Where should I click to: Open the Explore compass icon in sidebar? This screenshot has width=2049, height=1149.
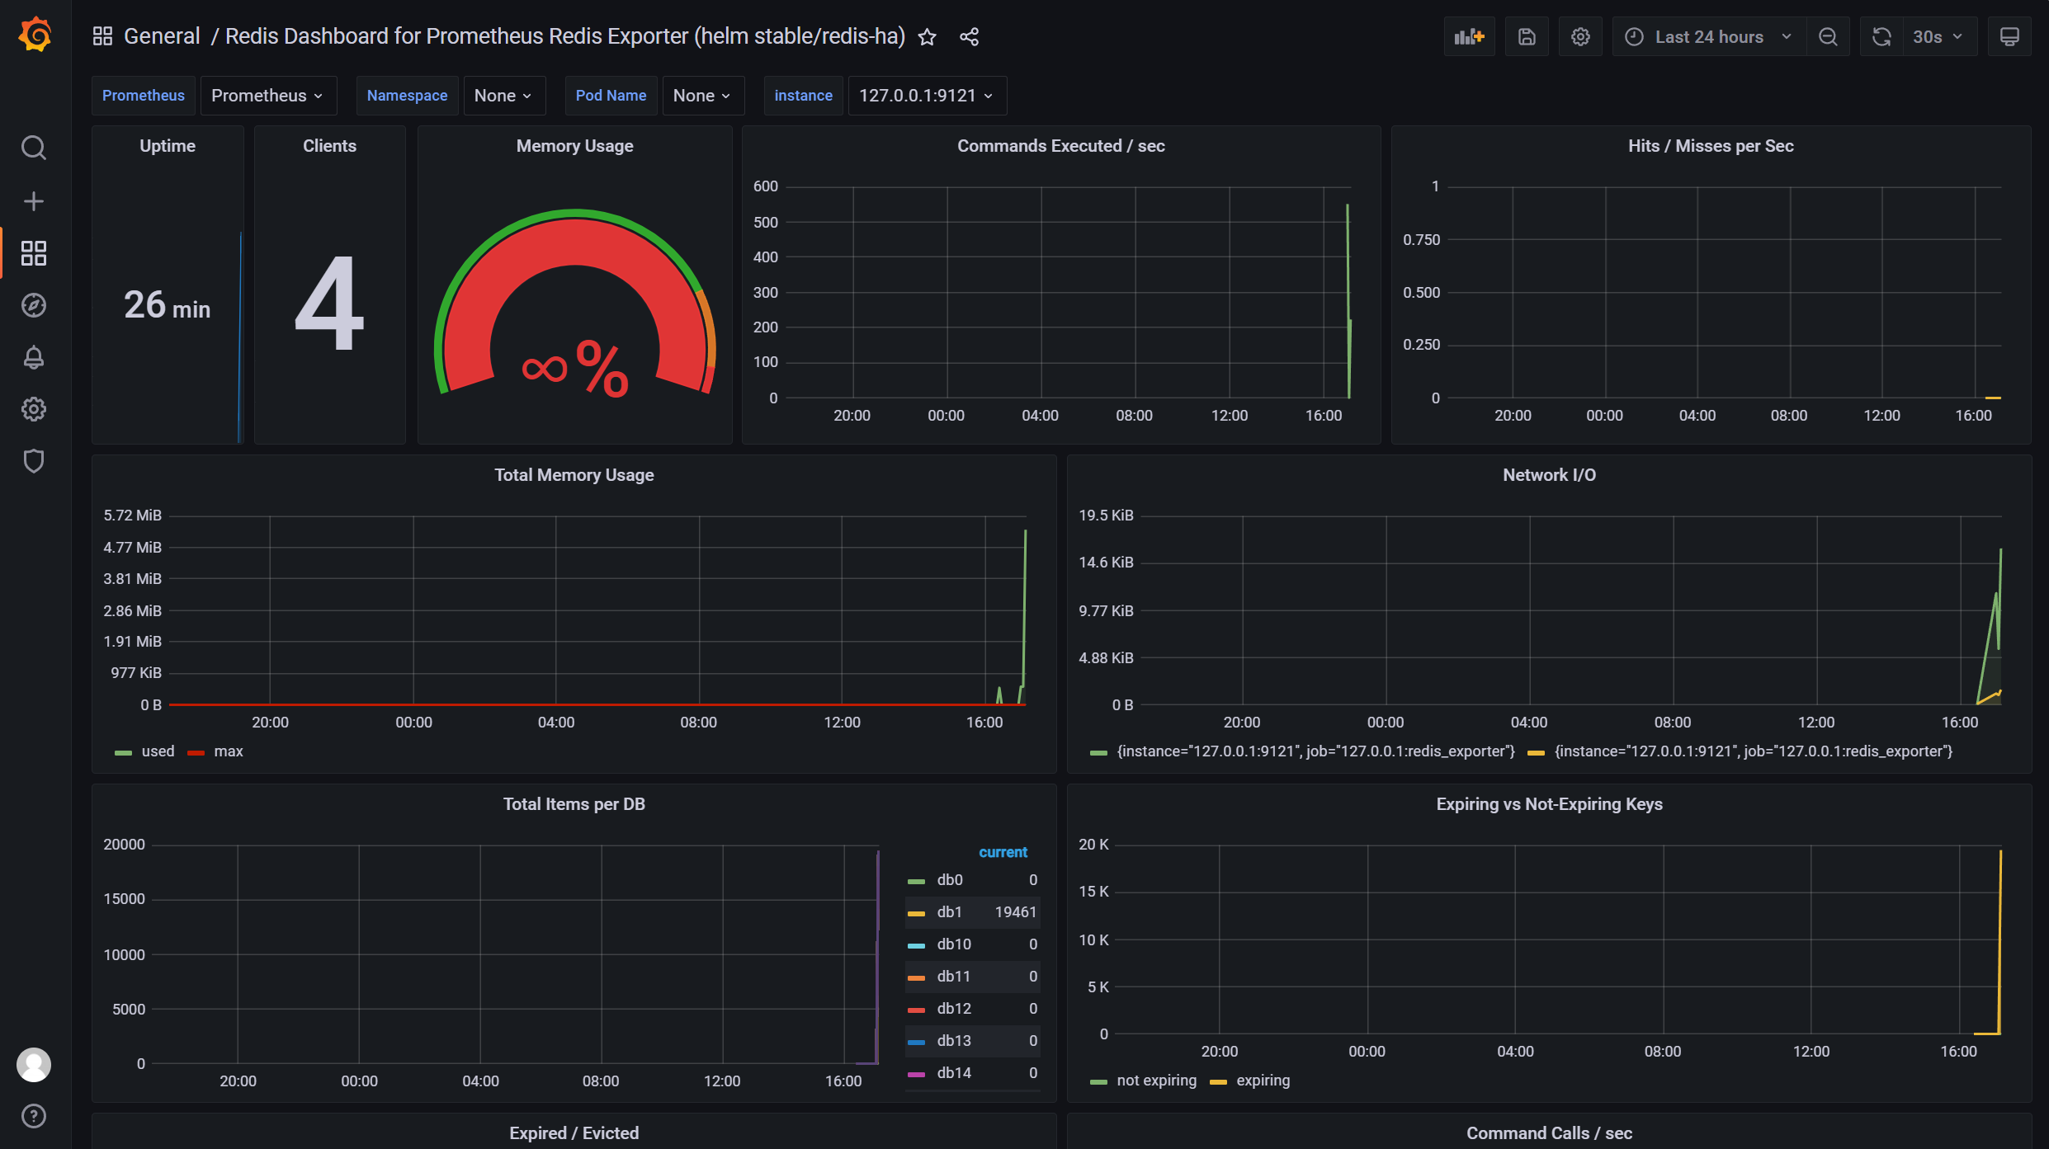(x=34, y=305)
